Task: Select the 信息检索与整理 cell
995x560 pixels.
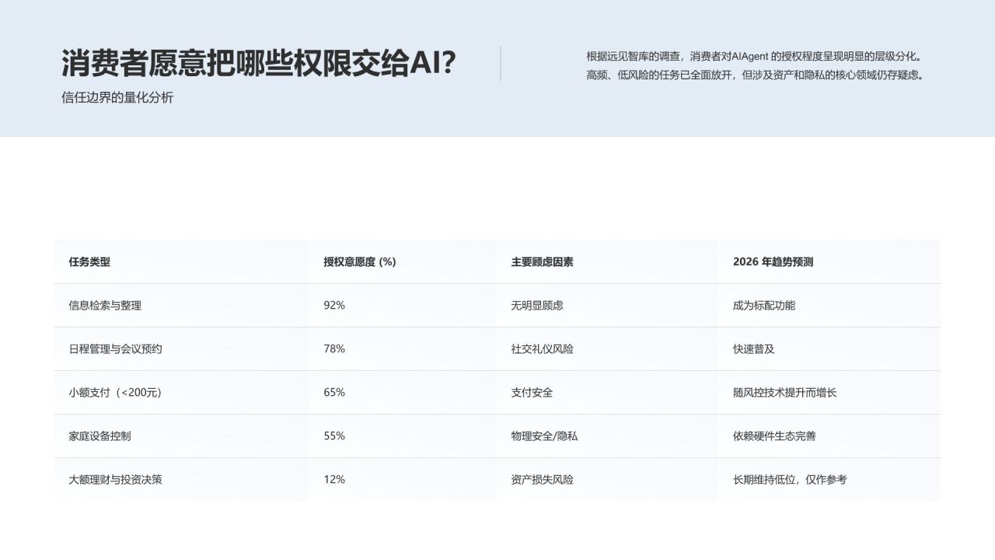Action: [x=181, y=306]
